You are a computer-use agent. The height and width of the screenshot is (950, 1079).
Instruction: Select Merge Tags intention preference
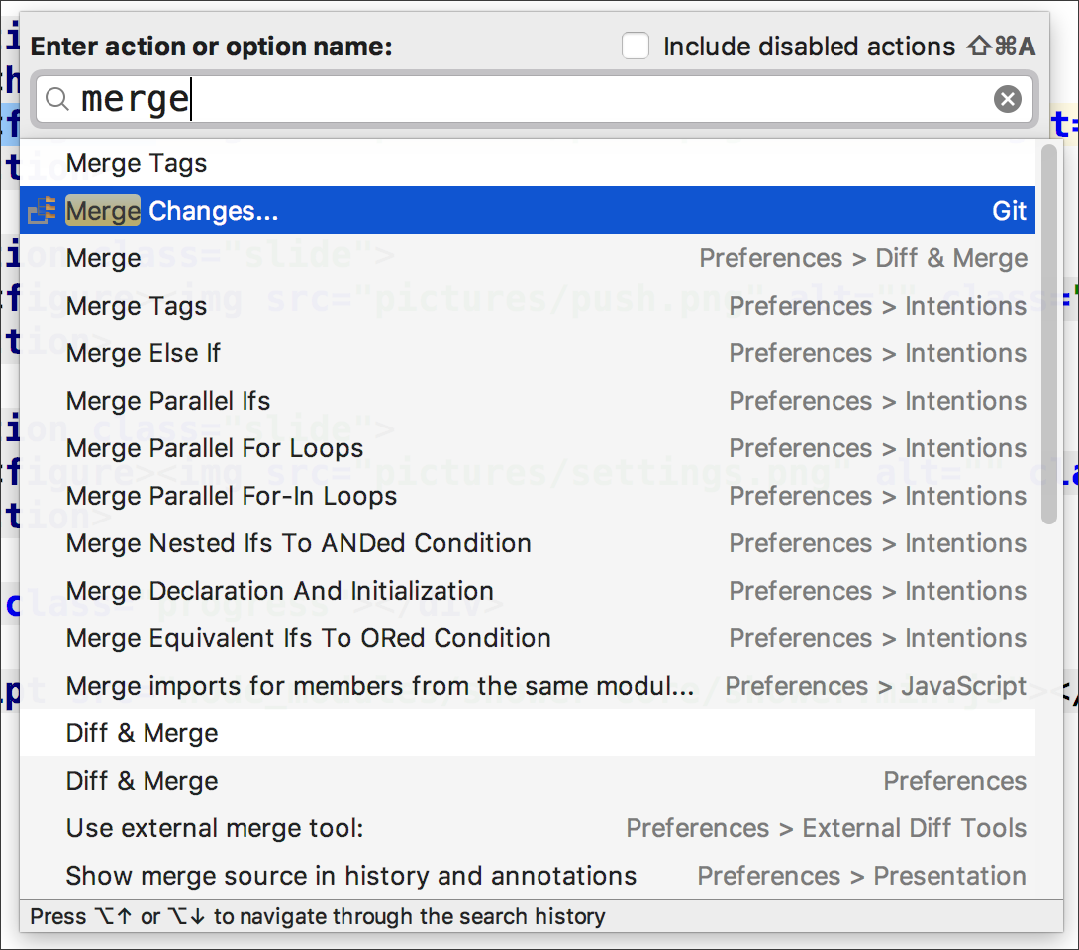coord(527,306)
